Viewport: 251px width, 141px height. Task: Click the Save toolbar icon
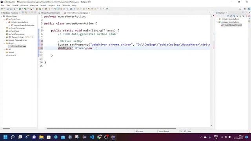[x=7, y=9]
